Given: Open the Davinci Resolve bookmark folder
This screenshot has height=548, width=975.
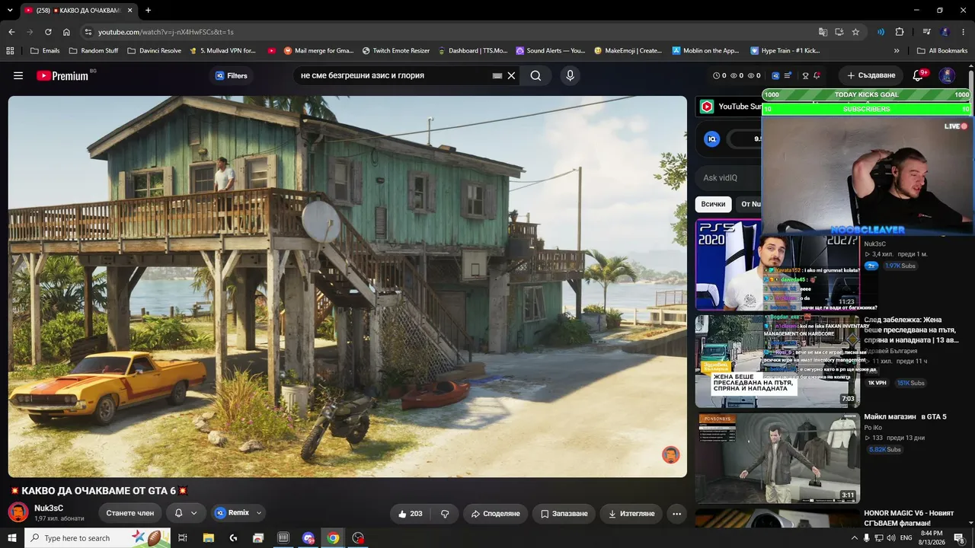Looking at the screenshot, I should tap(155, 51).
